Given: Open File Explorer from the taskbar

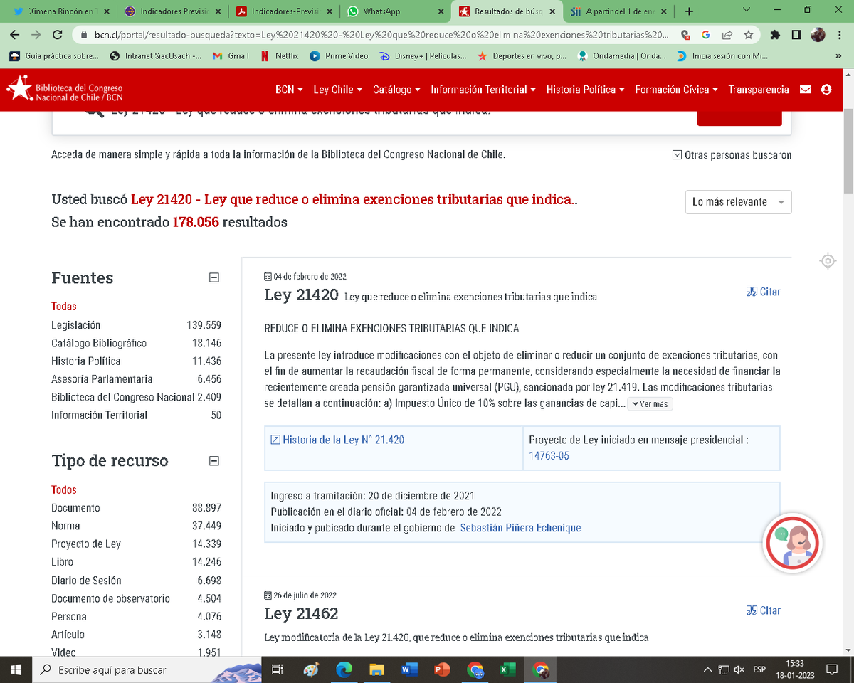Looking at the screenshot, I should [x=376, y=669].
